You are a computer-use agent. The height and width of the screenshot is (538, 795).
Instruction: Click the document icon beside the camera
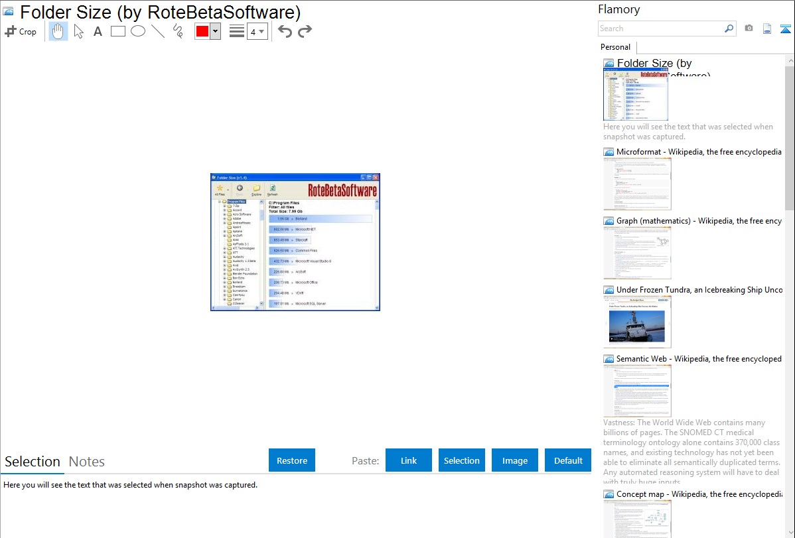tap(767, 29)
